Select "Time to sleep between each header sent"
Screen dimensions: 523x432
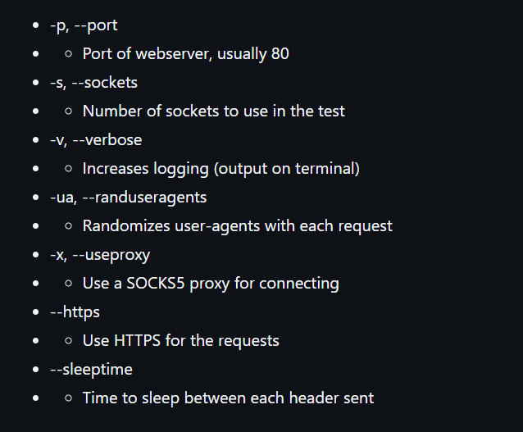(228, 398)
